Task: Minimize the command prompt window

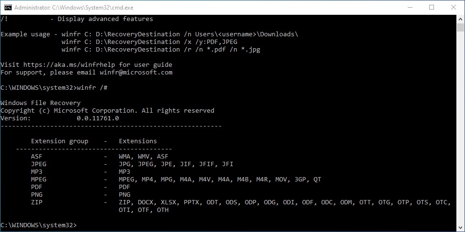Action: coord(410,8)
